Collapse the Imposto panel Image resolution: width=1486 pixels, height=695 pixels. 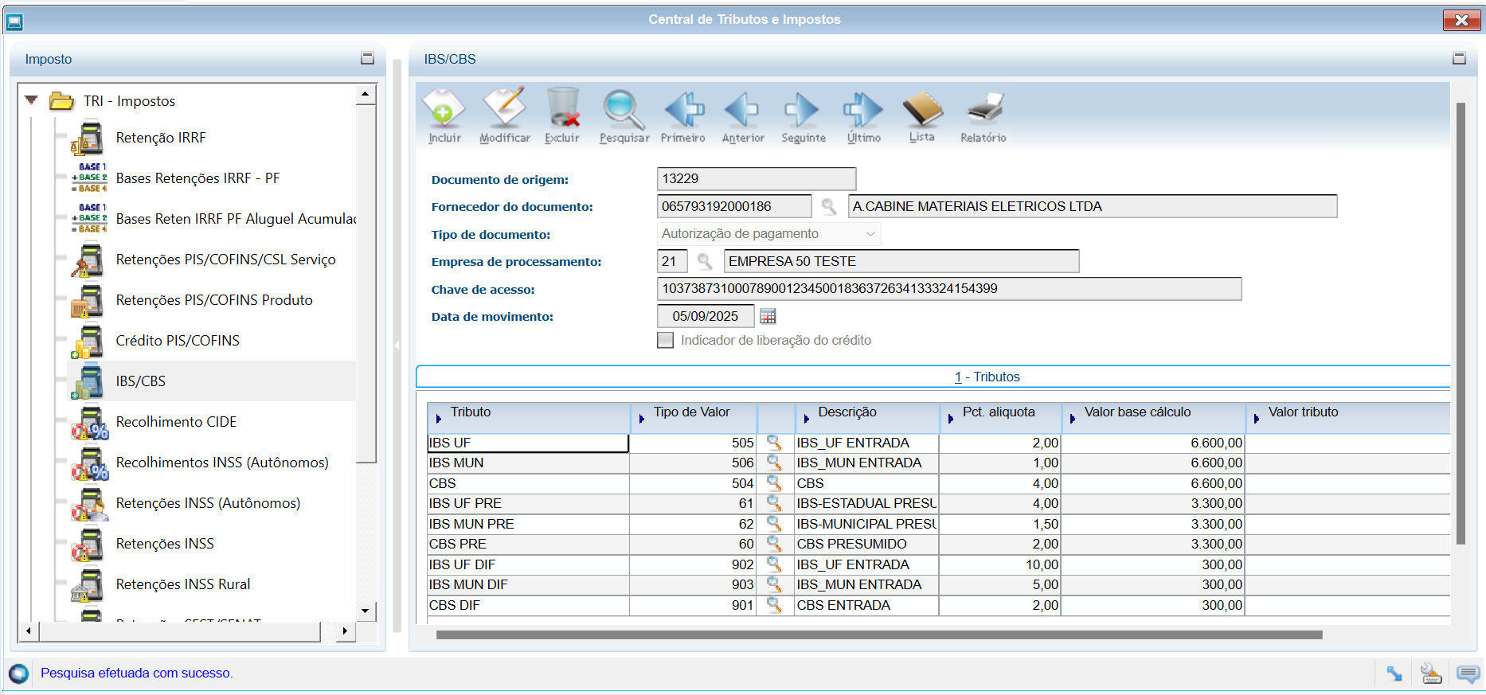[x=367, y=58]
